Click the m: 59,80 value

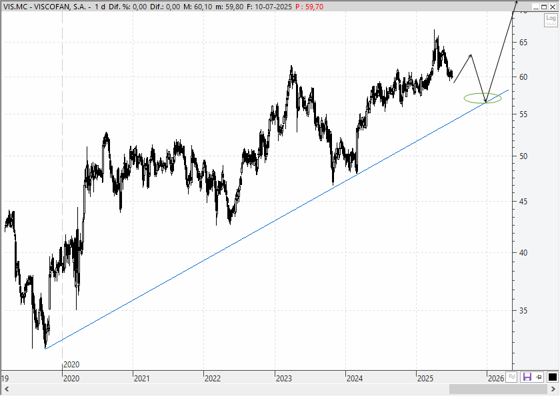229,7
